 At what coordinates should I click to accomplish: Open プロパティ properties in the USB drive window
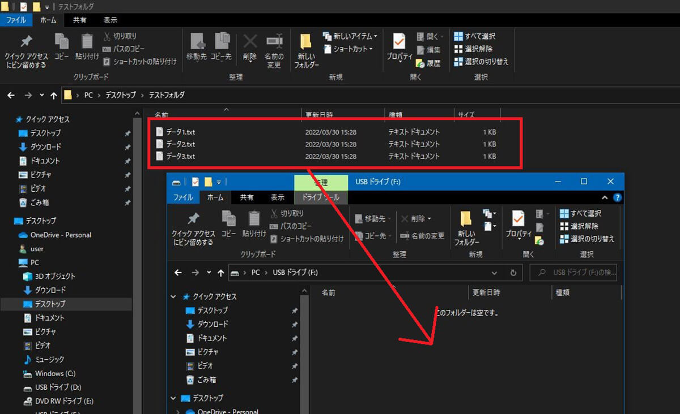518,225
